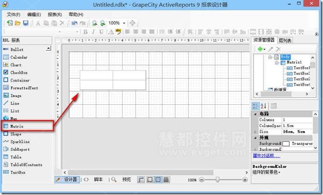Click the zoom minus button beside slider

click(x=201, y=180)
